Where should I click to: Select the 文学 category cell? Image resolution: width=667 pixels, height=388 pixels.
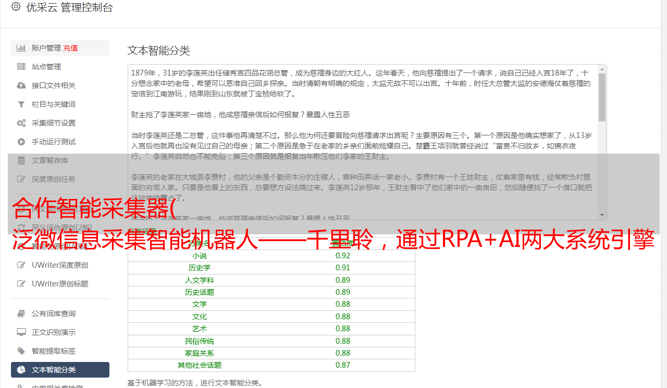pos(200,304)
